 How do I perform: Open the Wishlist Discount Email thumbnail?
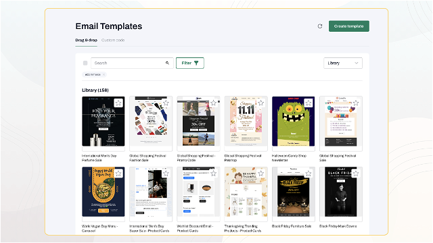198,194
